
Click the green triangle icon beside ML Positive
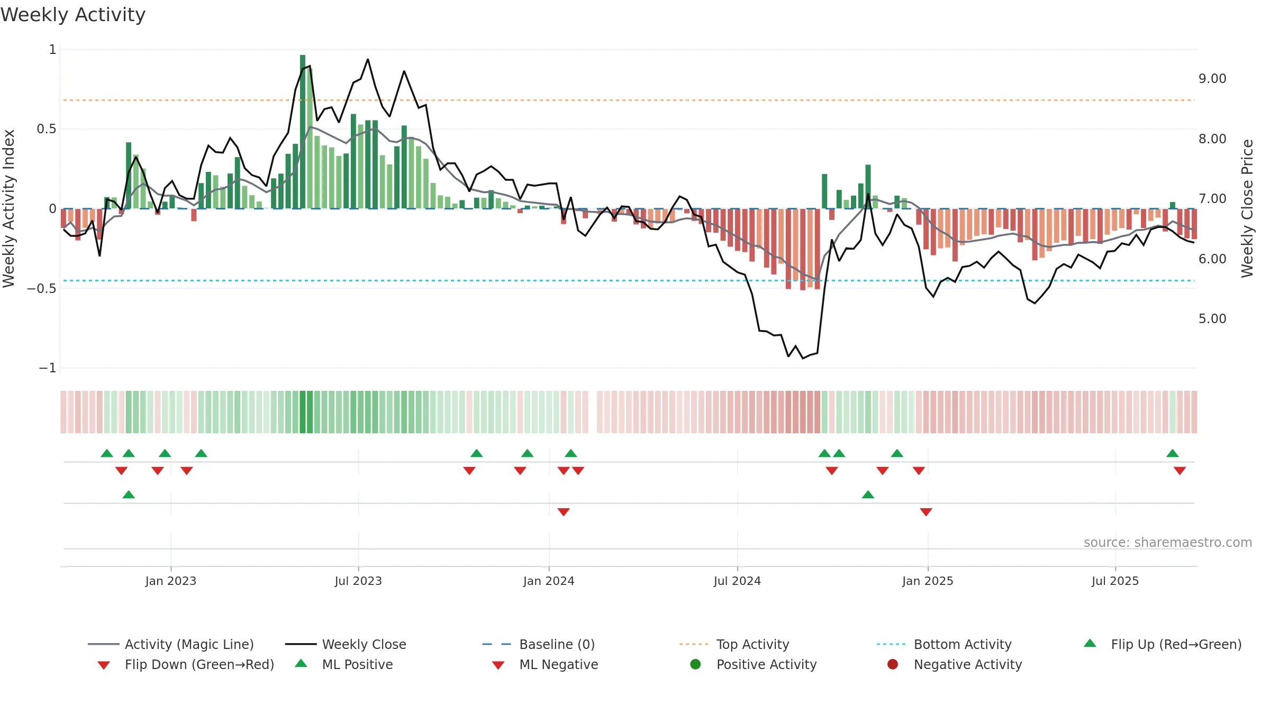[x=301, y=663]
